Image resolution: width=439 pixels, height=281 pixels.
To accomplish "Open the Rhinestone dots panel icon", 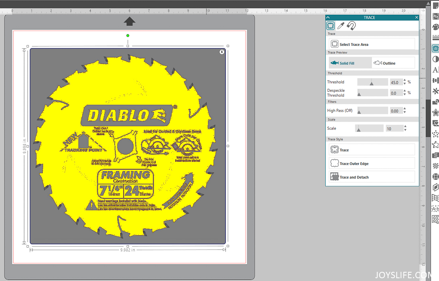I will pyautogui.click(x=436, y=134).
